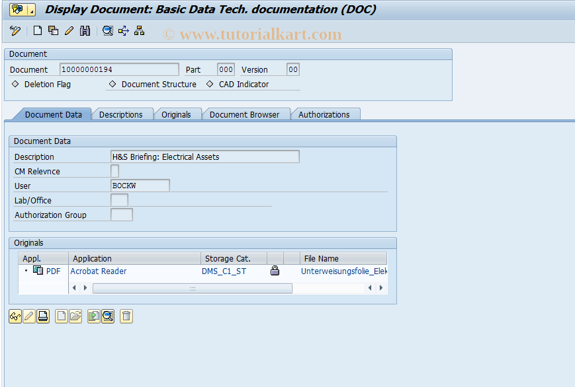The width and height of the screenshot is (575, 387).
Task: Toggle the Deletion Flag status diamond
Action: (x=15, y=84)
